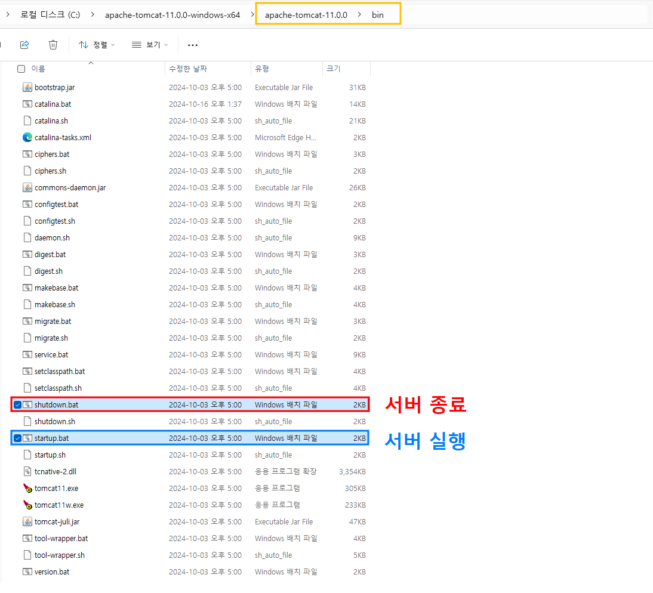
Task: Click the tomcat11w.exe application icon
Action: pos(27,505)
